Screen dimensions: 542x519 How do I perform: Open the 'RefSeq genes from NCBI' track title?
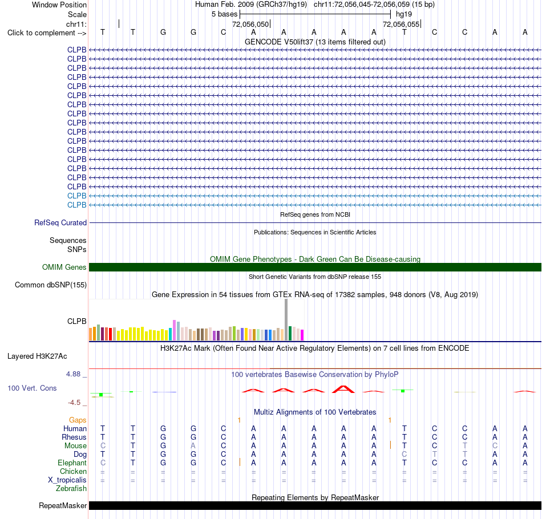point(315,214)
